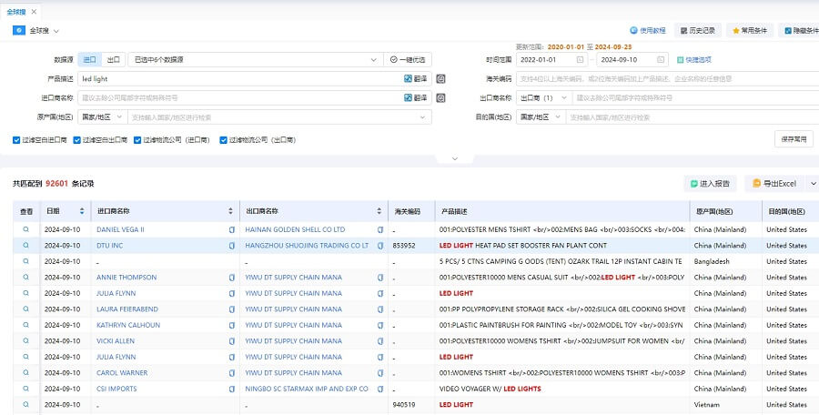Expand the 已选中6个数据源 dropdown
The width and height of the screenshot is (819, 415).
[256, 59]
